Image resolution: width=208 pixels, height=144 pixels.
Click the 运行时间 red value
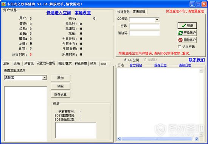(x=31, y=54)
